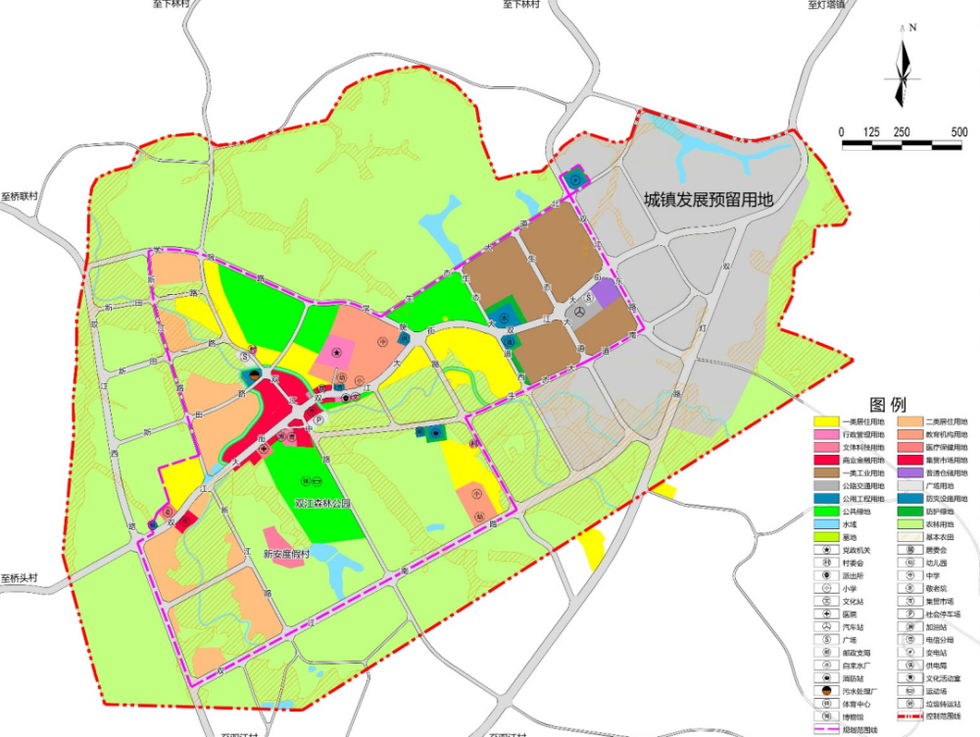Click the substation symbol at map's north edge

pyautogui.click(x=574, y=179)
